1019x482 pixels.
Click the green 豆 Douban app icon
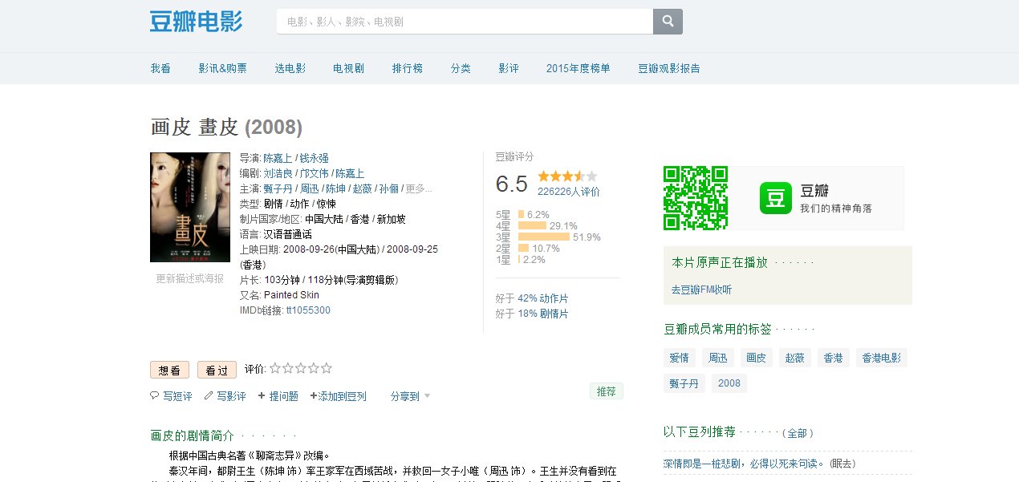click(774, 197)
